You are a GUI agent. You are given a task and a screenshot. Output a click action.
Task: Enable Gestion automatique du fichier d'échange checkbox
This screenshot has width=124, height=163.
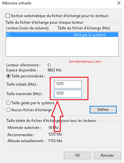tap(8, 15)
